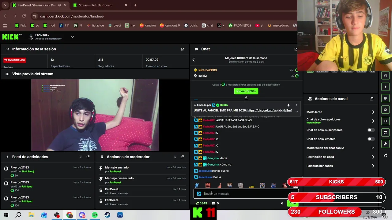Switch to Stream - Kick Dashboard tab

pyautogui.click(x=100, y=5)
